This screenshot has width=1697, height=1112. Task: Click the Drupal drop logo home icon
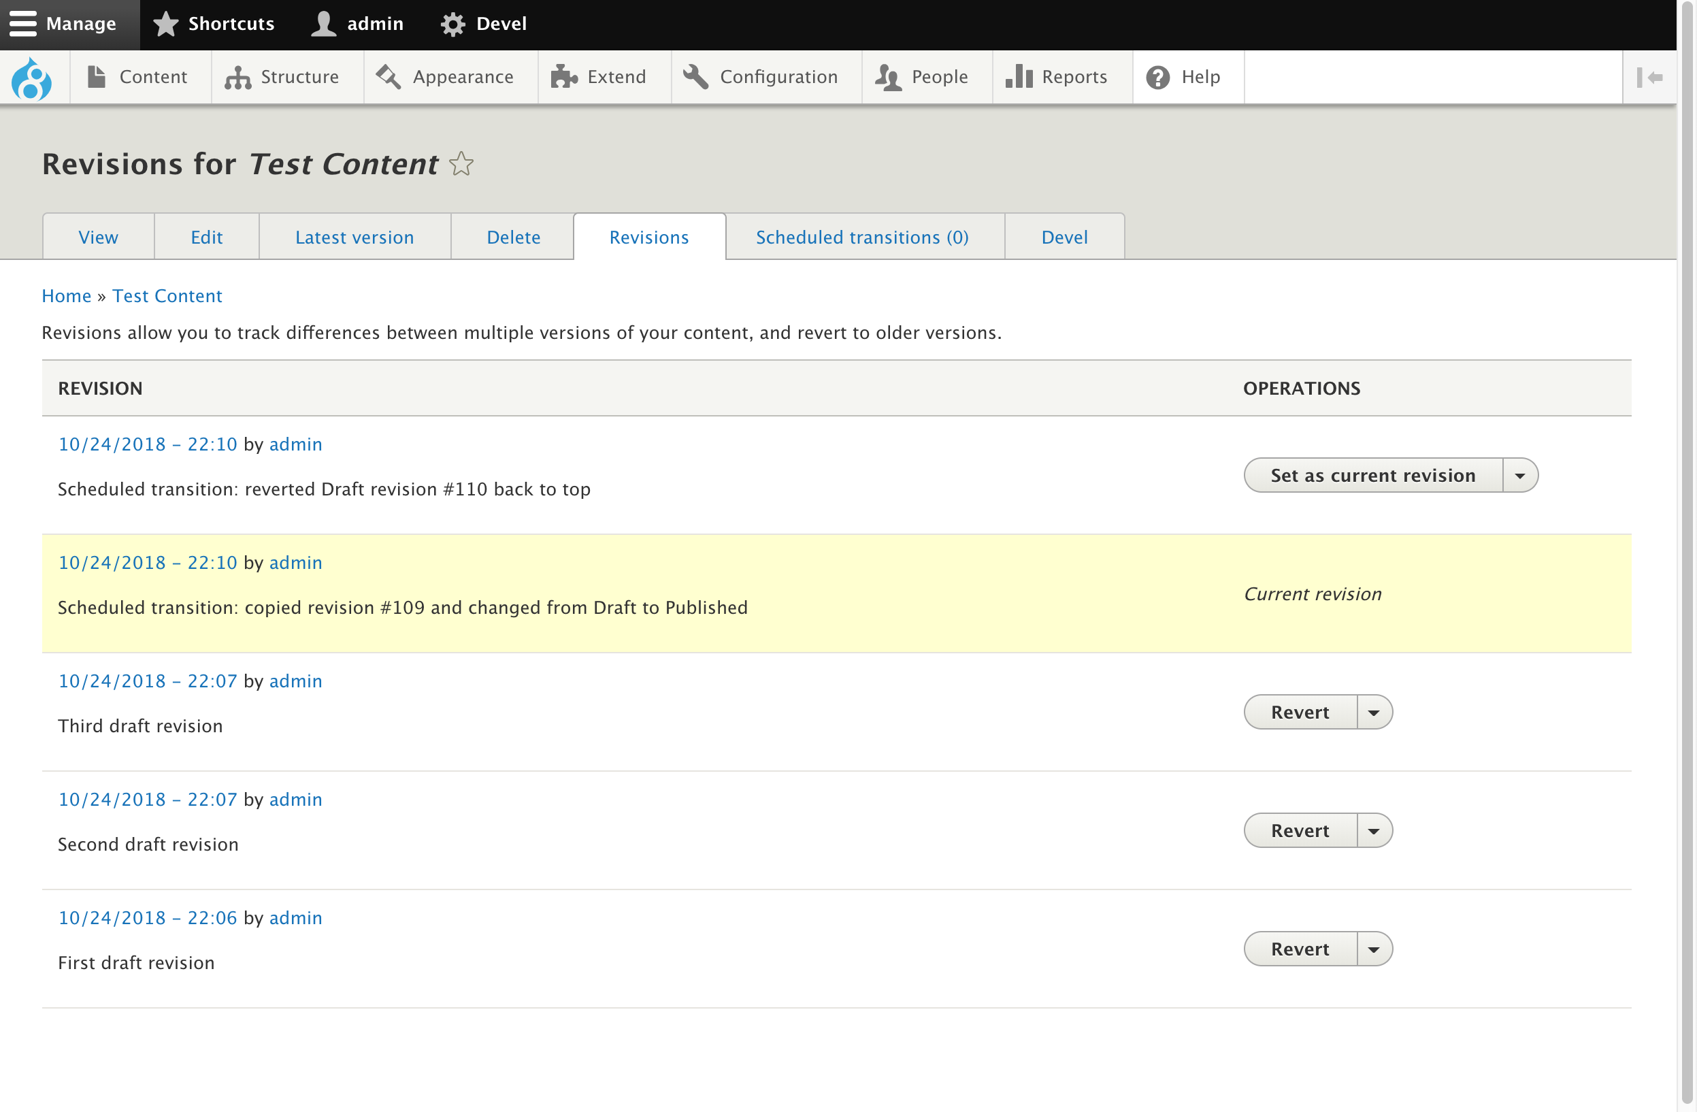coord(31,78)
